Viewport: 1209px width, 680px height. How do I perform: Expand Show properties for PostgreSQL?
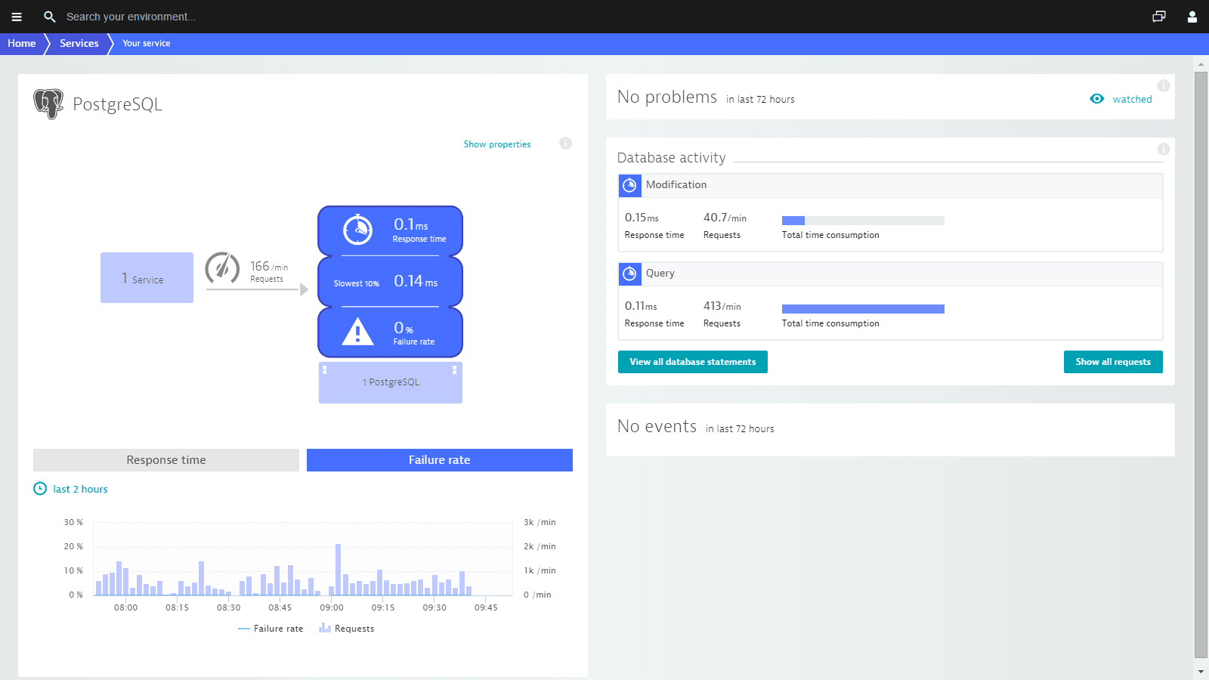click(x=496, y=144)
